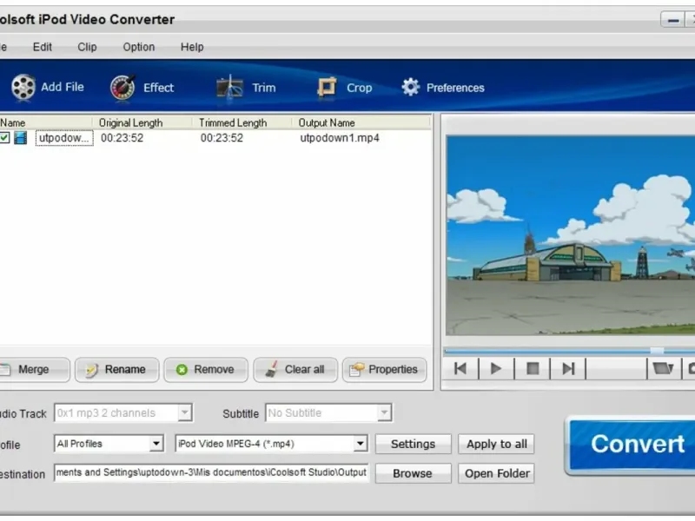Open the Option menu
This screenshot has height=521, width=695.
139,47
